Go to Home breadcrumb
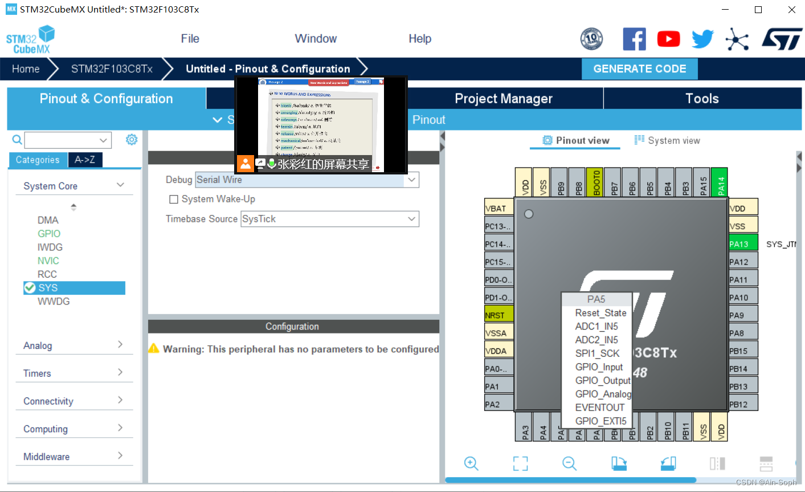This screenshot has width=805, height=492. coord(26,69)
